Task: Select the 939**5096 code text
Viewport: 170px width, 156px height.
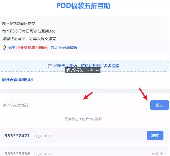Action: pos(17,154)
